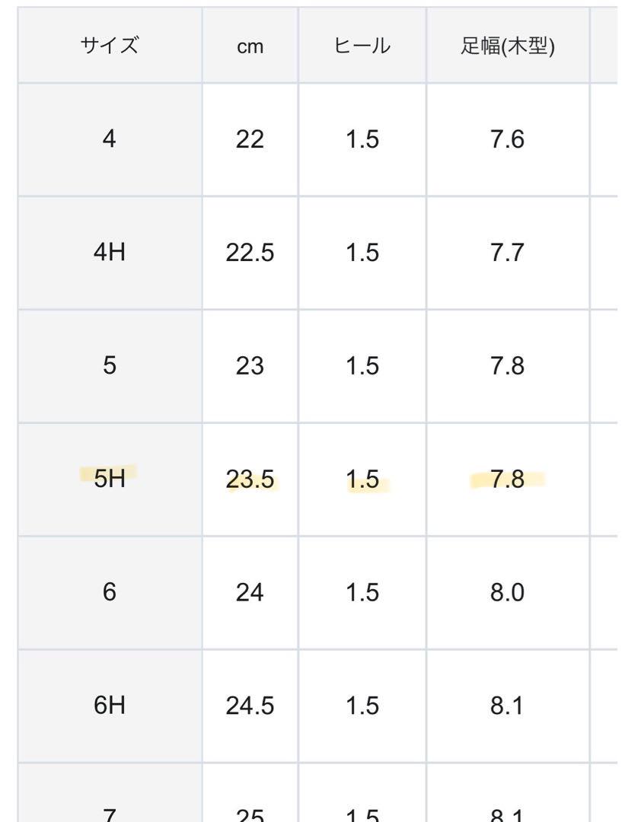Select the size 4H row label
This screenshot has width=625, height=822.
click(110, 253)
